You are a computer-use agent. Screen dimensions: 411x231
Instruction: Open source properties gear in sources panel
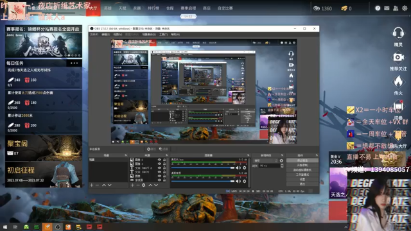click(x=144, y=185)
